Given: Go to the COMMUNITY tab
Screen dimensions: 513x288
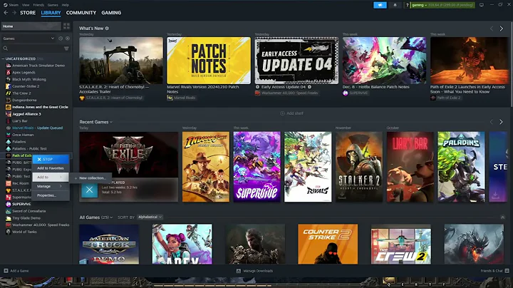Looking at the screenshot, I should tap(81, 13).
